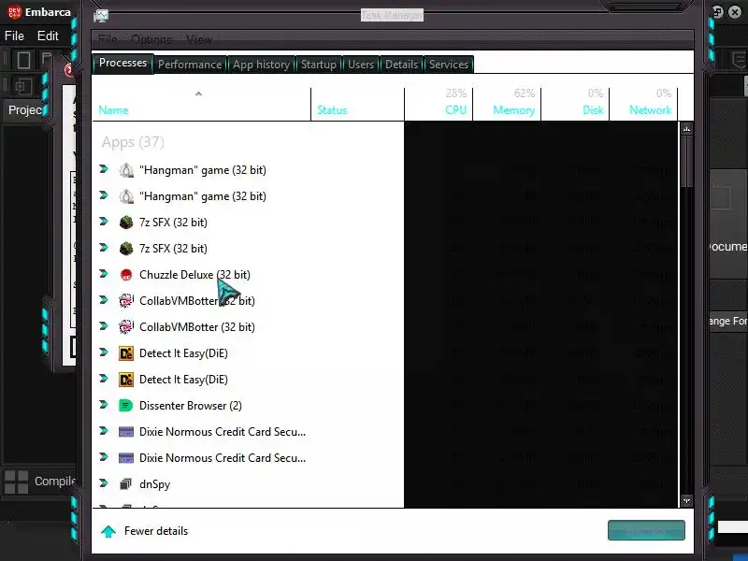Click the Dev-C++ logo in Embarcadero title bar

click(x=14, y=12)
